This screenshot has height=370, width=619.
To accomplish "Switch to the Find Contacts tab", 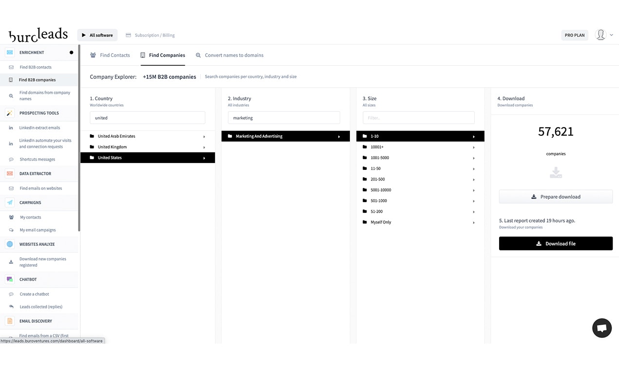I will tap(110, 55).
